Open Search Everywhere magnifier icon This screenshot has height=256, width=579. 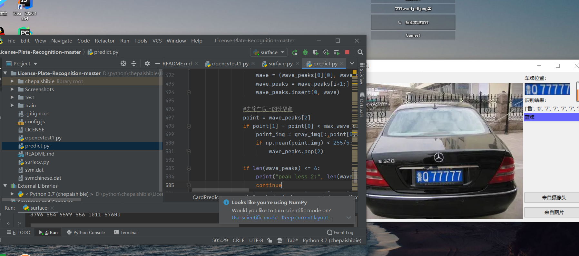pyautogui.click(x=360, y=52)
